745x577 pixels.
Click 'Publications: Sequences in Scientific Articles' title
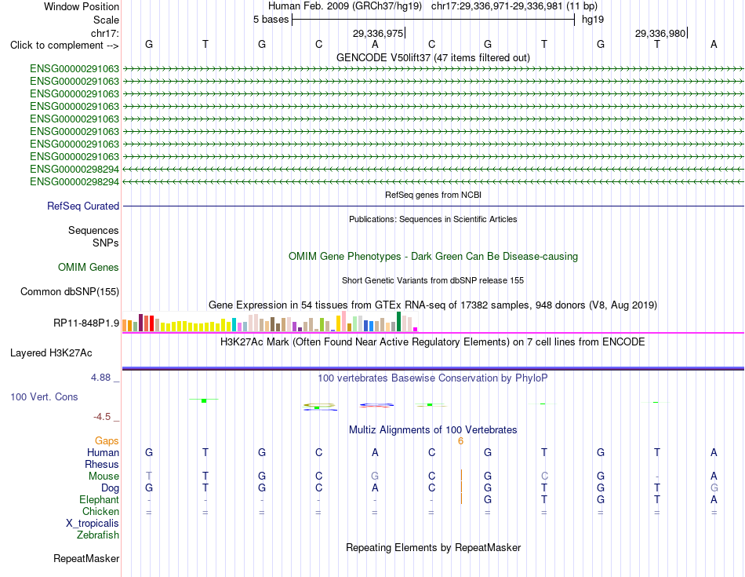[x=433, y=219]
